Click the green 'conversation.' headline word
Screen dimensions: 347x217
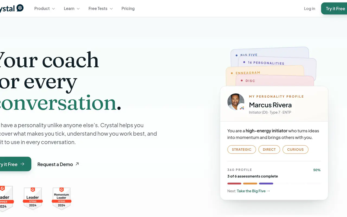(60, 103)
